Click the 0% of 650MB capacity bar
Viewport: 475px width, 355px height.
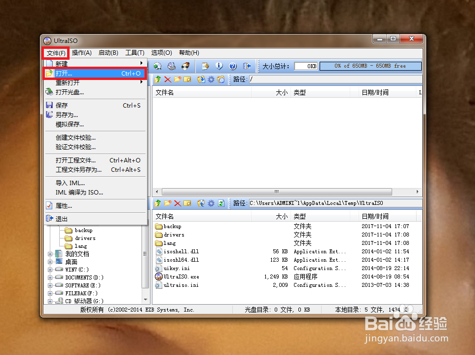click(x=370, y=66)
